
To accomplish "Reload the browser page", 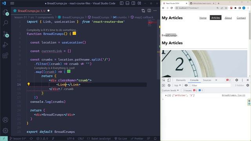I will pos(172,8).
